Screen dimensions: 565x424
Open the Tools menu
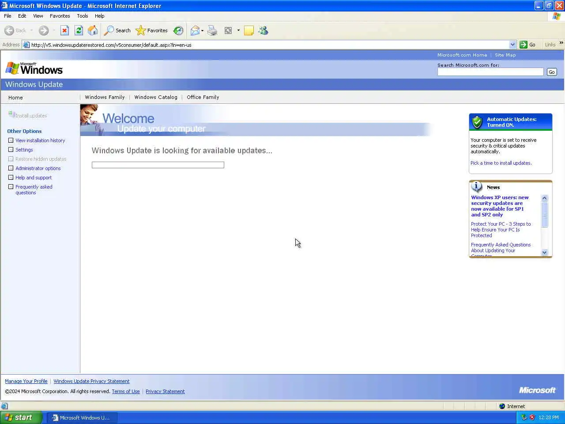tap(82, 16)
